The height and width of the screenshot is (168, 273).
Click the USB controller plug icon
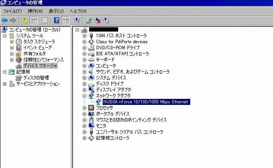[91, 132]
